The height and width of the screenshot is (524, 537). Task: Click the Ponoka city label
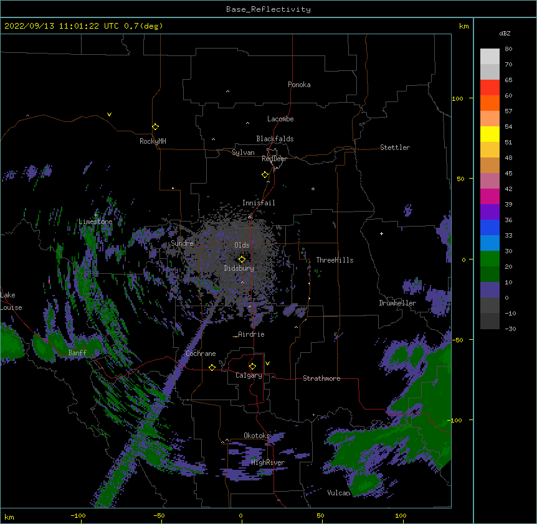point(299,85)
